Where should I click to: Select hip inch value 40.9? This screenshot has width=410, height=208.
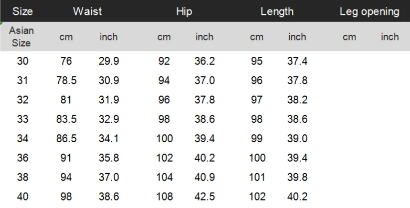coord(205,178)
